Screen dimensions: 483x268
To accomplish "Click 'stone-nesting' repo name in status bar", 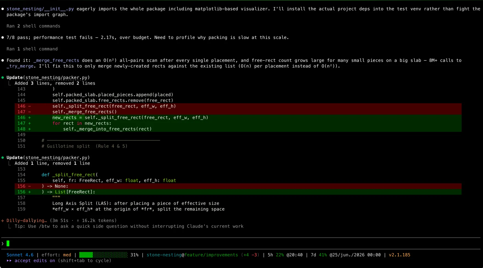I will tap(164, 255).
